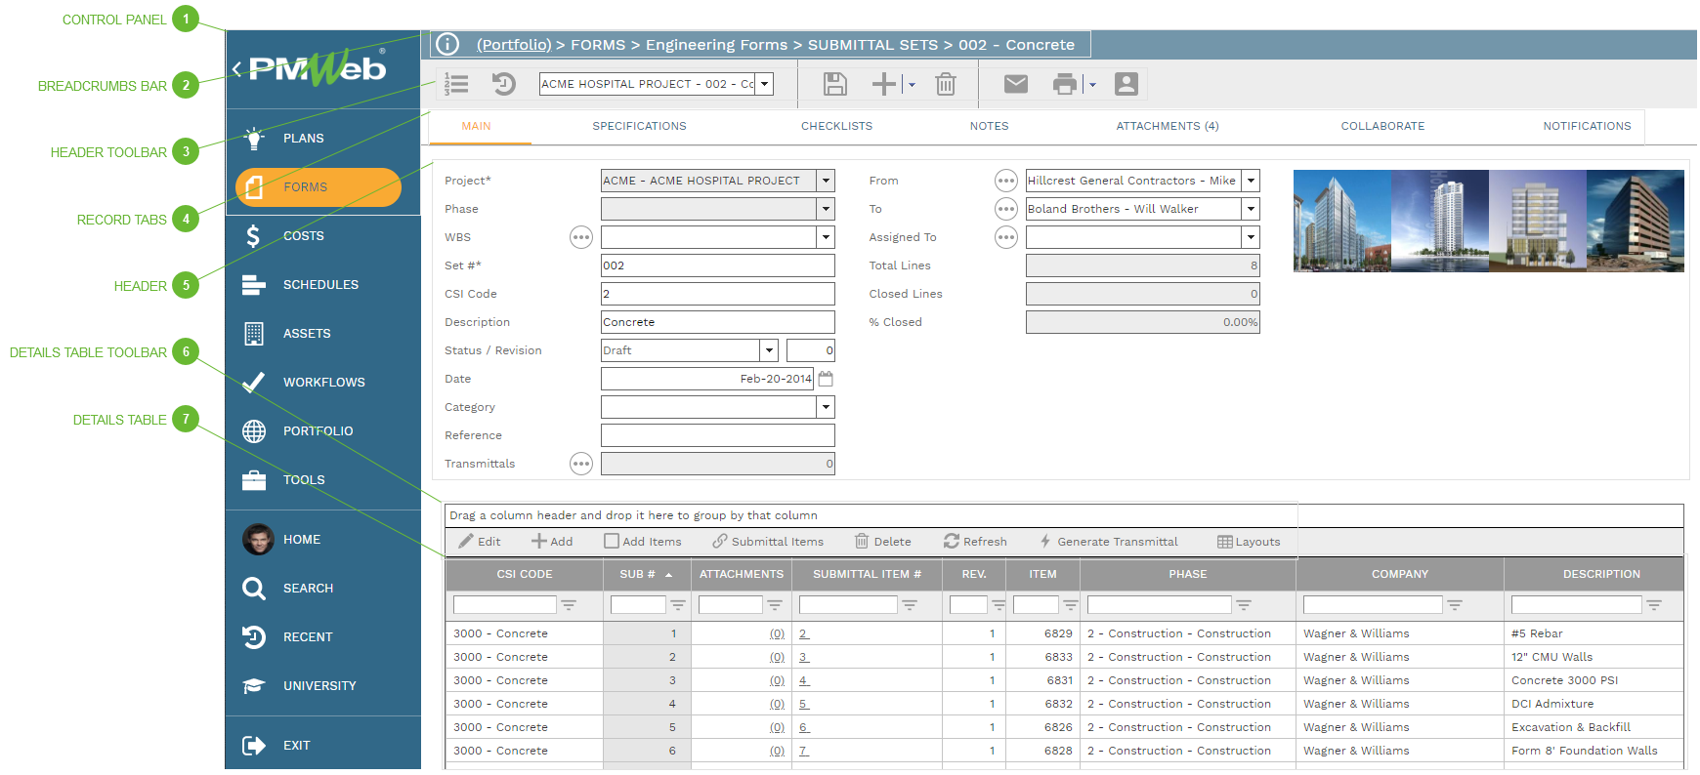Image resolution: width=1700 pixels, height=775 pixels.
Task: Click the ellipsis button next to To
Action: coord(1006,209)
